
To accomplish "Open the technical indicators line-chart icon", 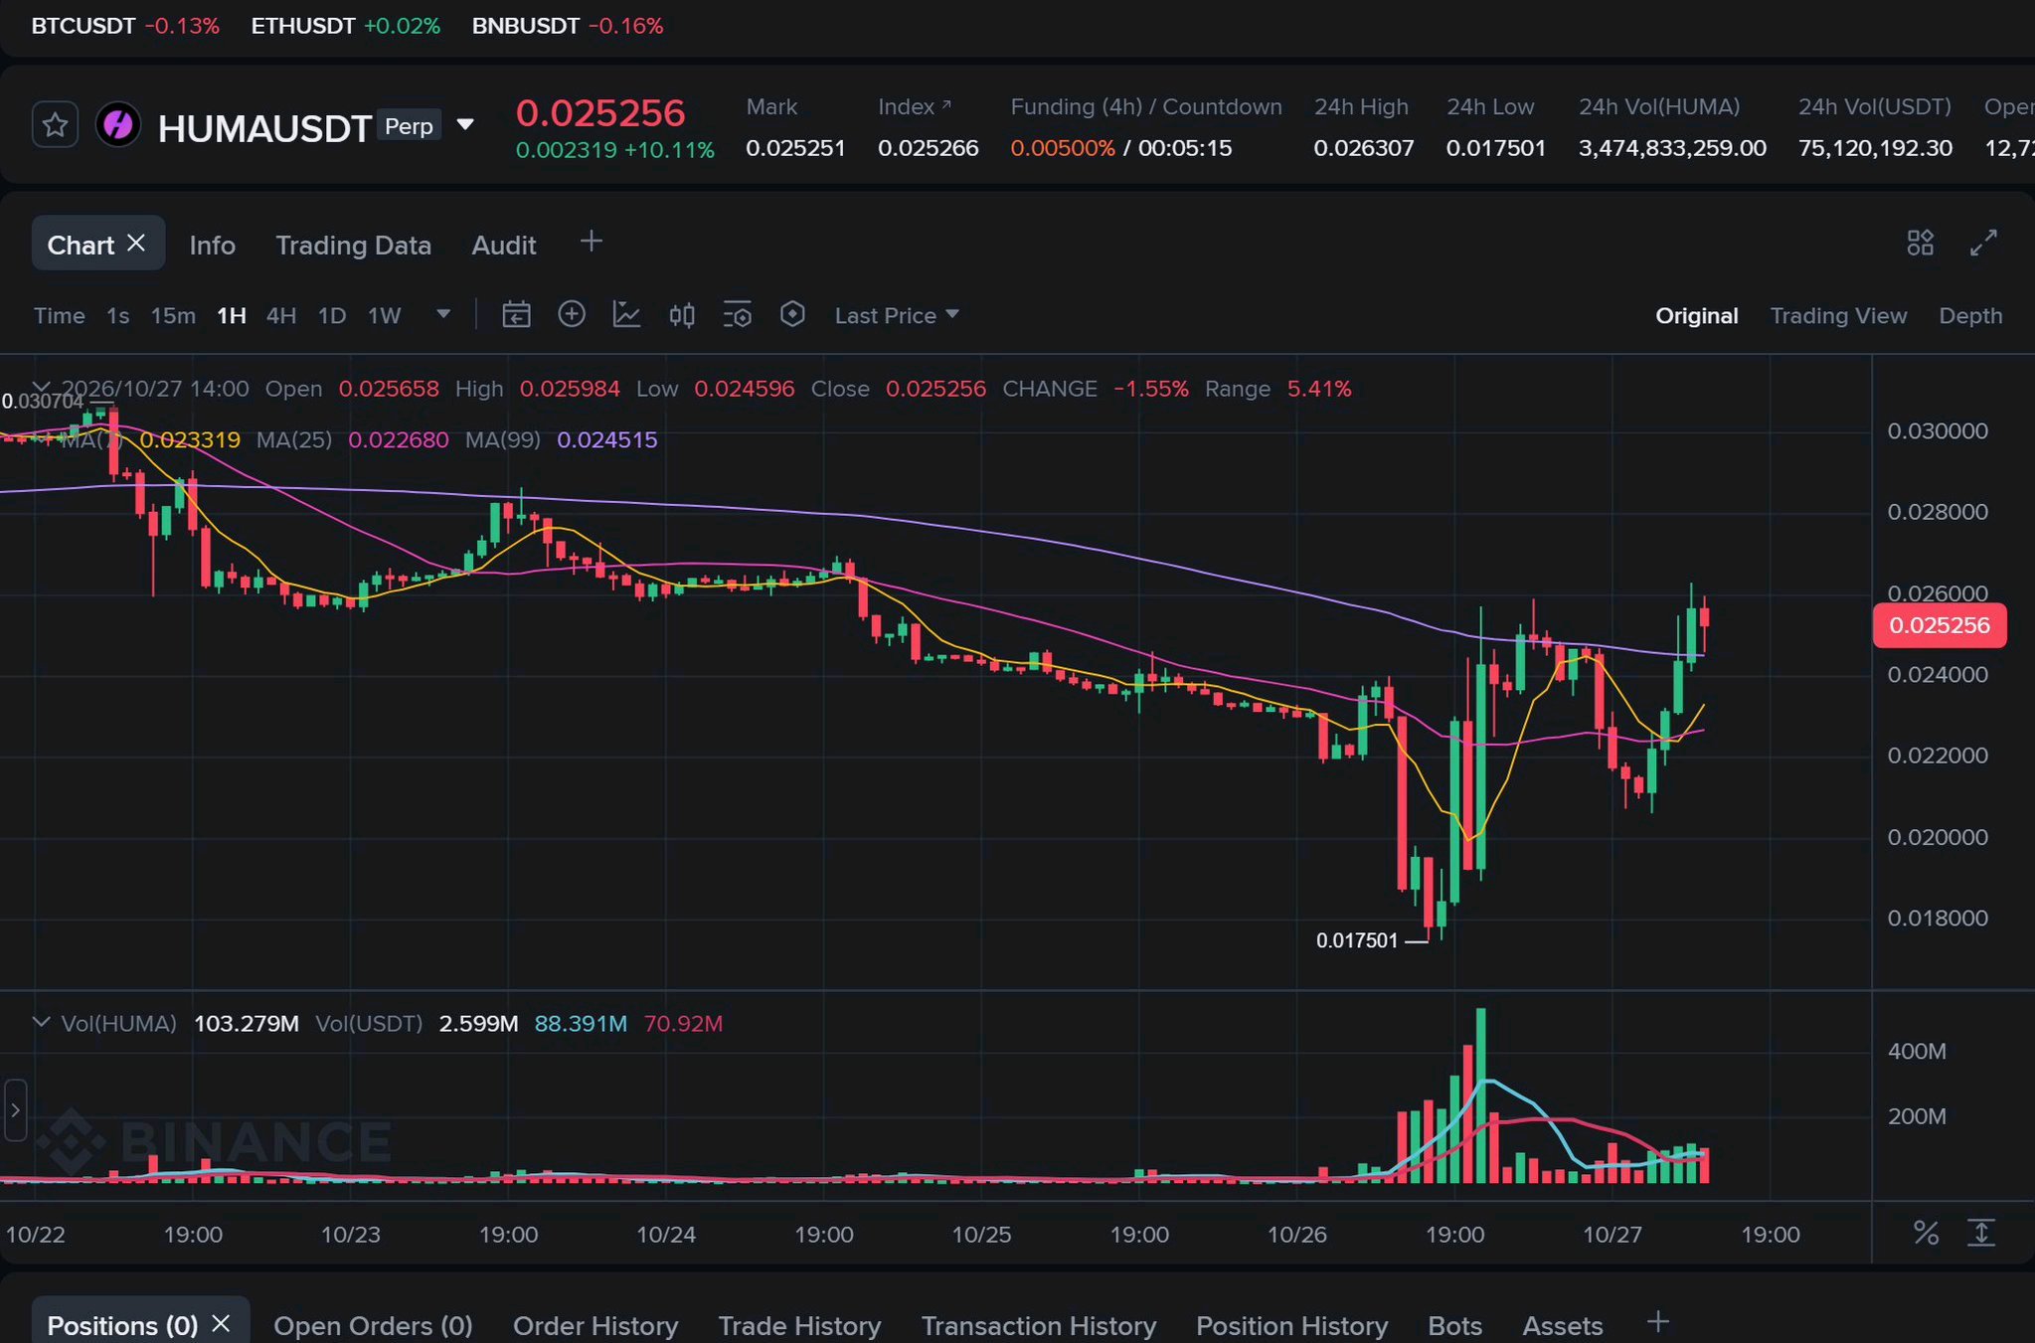I will pyautogui.click(x=626, y=315).
